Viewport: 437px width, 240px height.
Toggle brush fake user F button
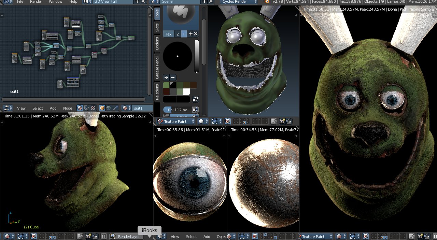pyautogui.click(x=184, y=34)
